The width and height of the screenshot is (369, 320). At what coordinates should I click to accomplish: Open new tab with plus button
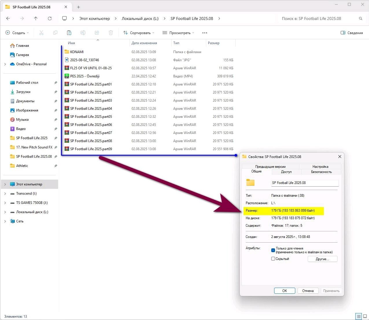click(78, 7)
